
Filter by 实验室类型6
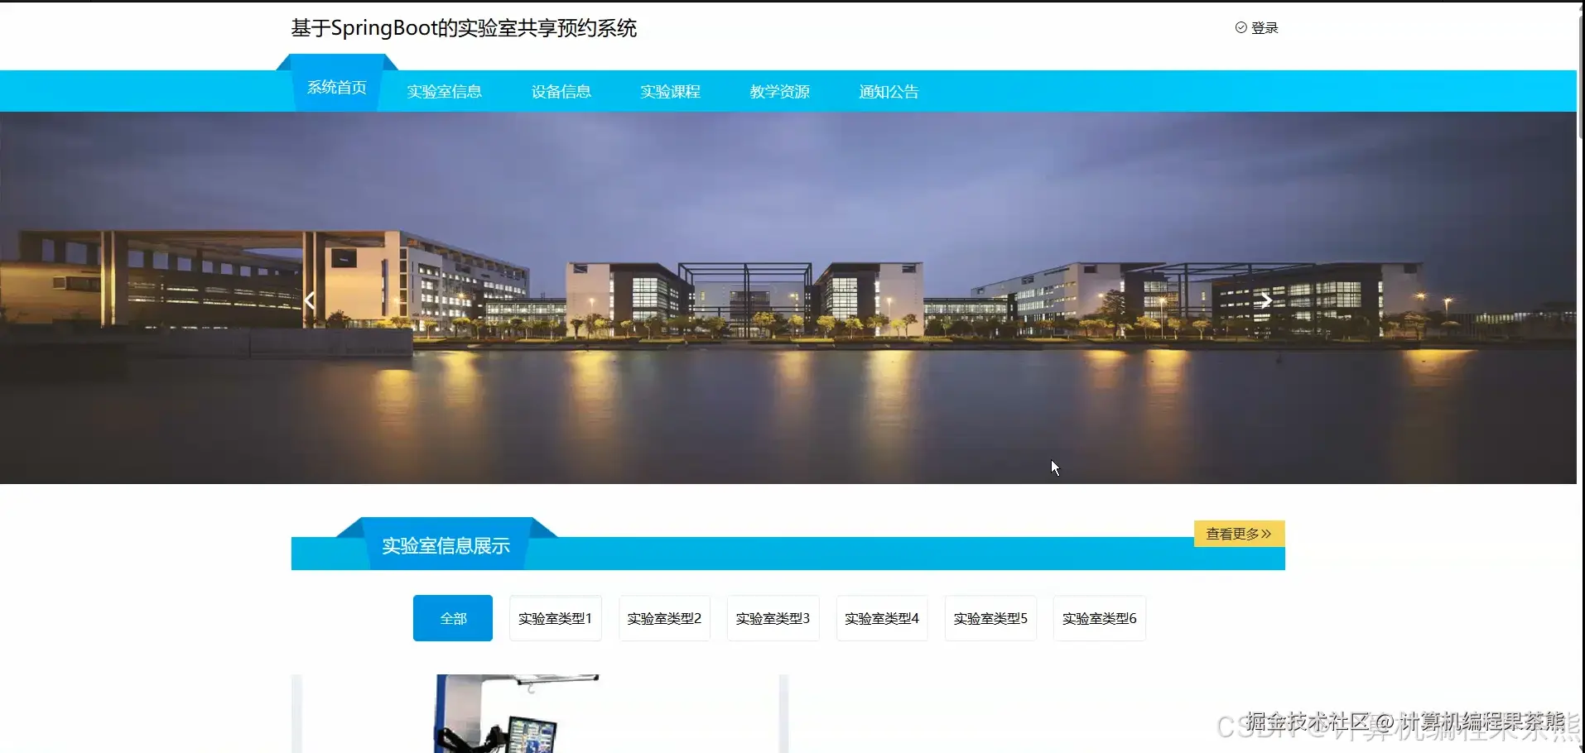pyautogui.click(x=1100, y=618)
